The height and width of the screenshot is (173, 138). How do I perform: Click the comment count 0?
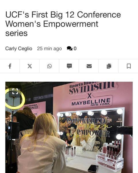point(75,48)
